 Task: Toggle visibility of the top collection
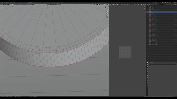(176, 7)
